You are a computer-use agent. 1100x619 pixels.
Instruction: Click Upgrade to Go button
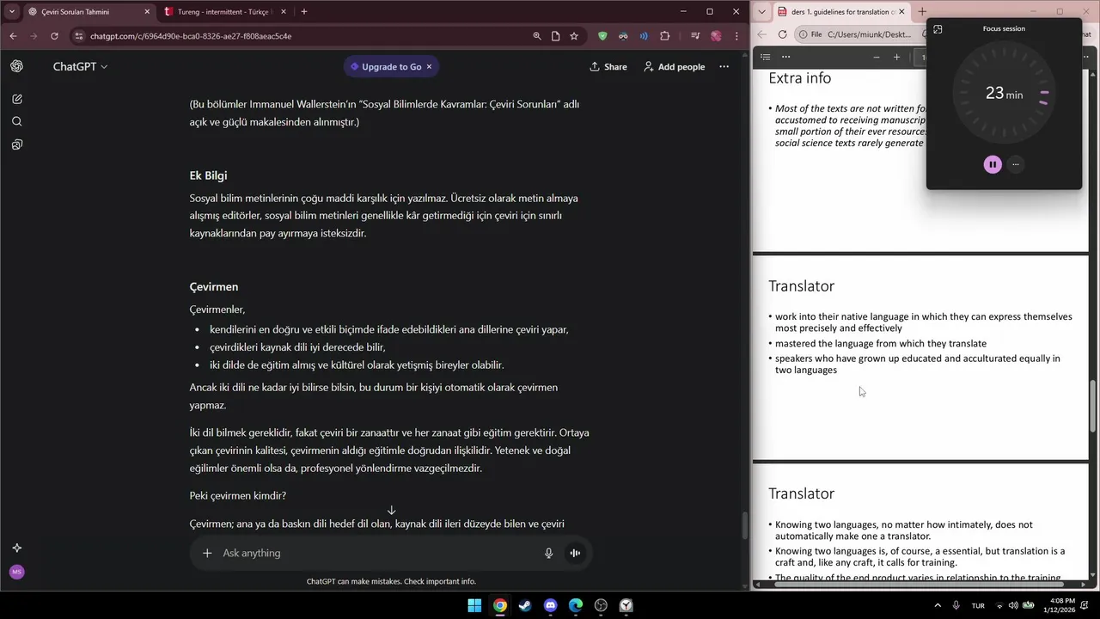pyautogui.click(x=386, y=66)
